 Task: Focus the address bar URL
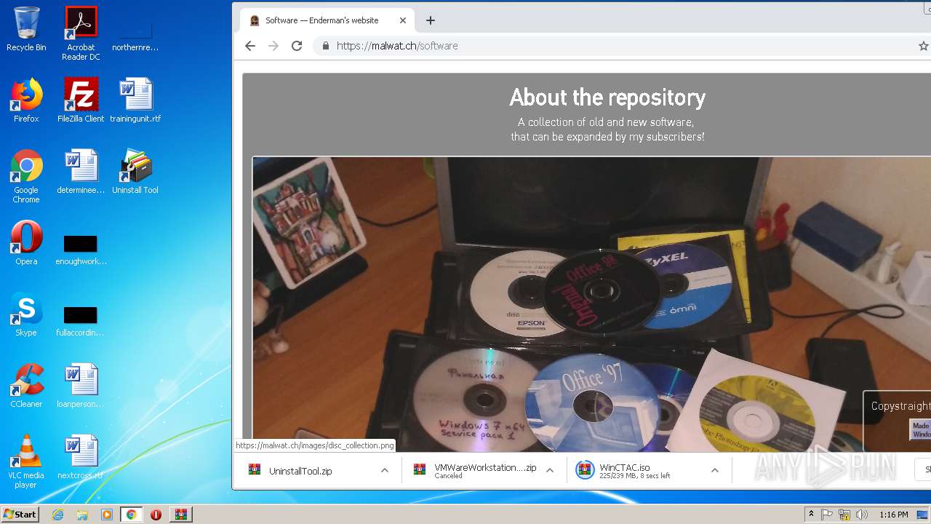[x=397, y=46]
